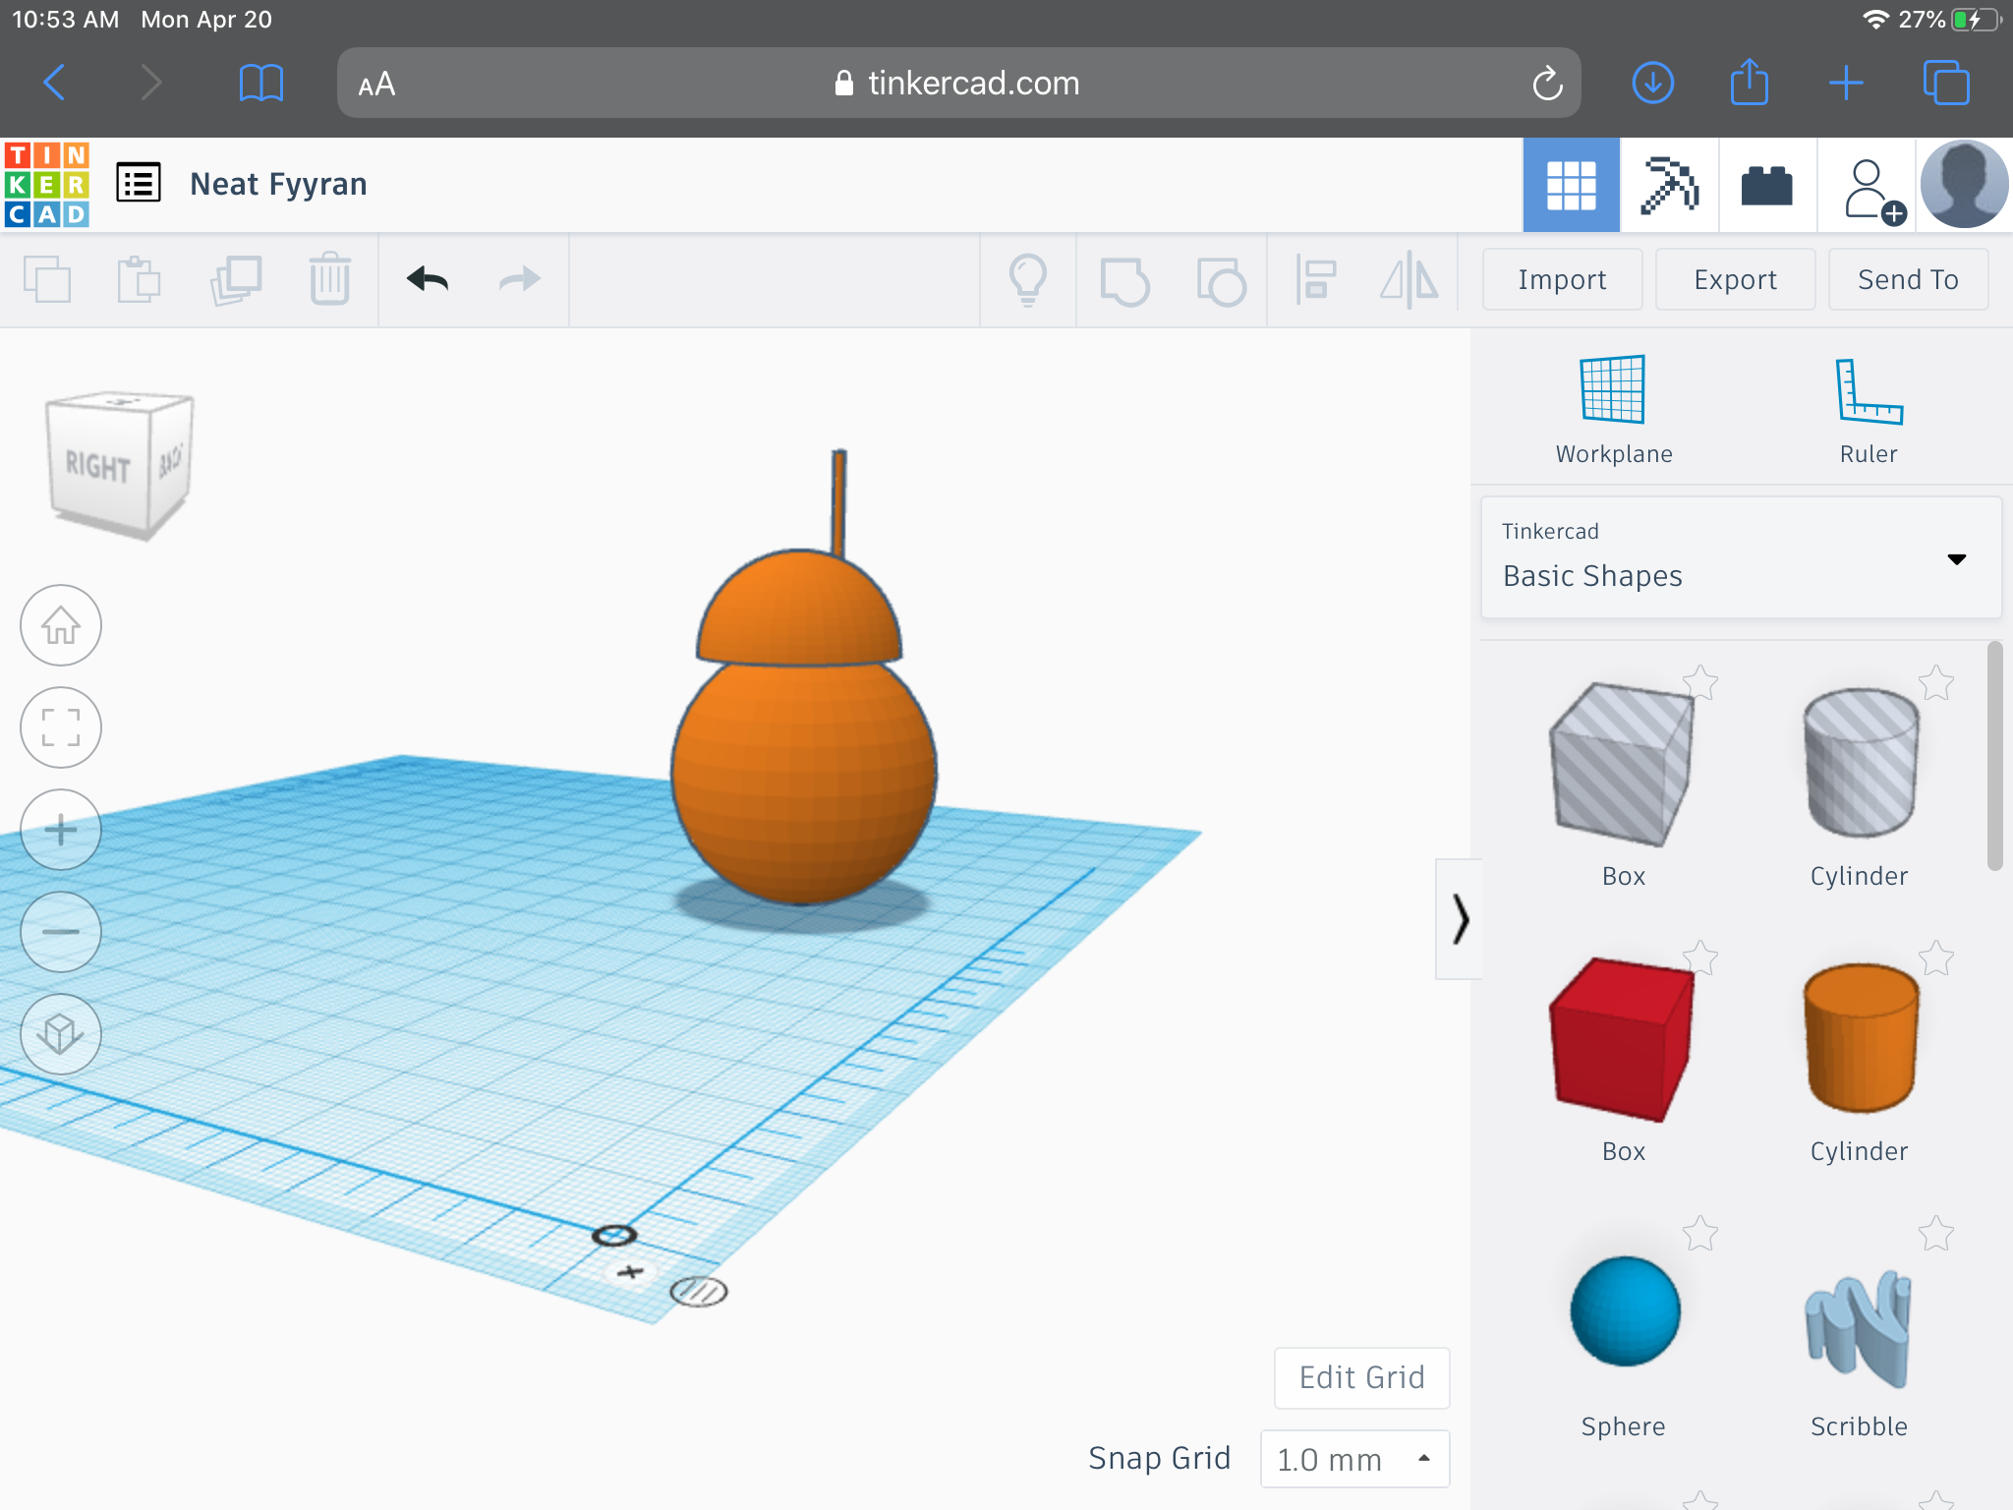This screenshot has width=2013, height=1510.
Task: Switch to Blocks pickaxe mode
Action: 1669,185
